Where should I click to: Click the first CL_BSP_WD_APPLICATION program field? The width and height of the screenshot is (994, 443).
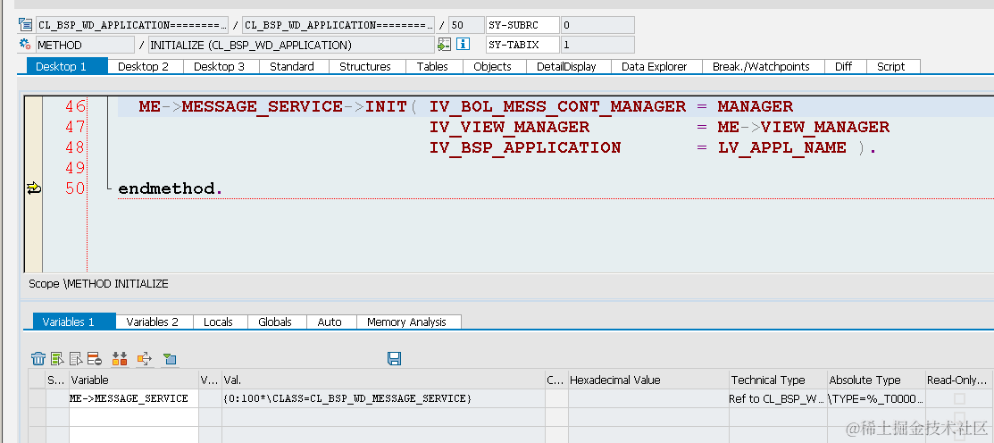coord(132,25)
